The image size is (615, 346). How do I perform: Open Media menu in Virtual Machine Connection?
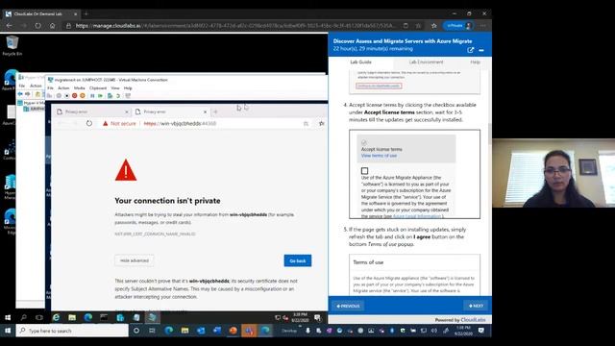click(79, 87)
